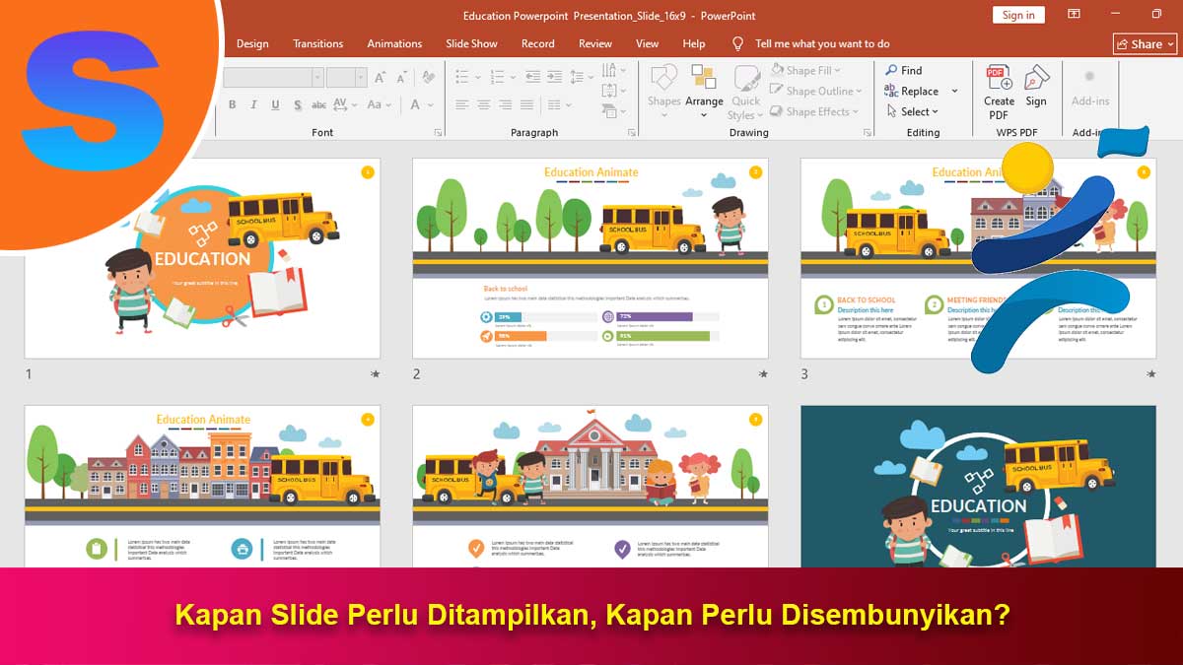
Task: Open the View tab
Action: [647, 43]
